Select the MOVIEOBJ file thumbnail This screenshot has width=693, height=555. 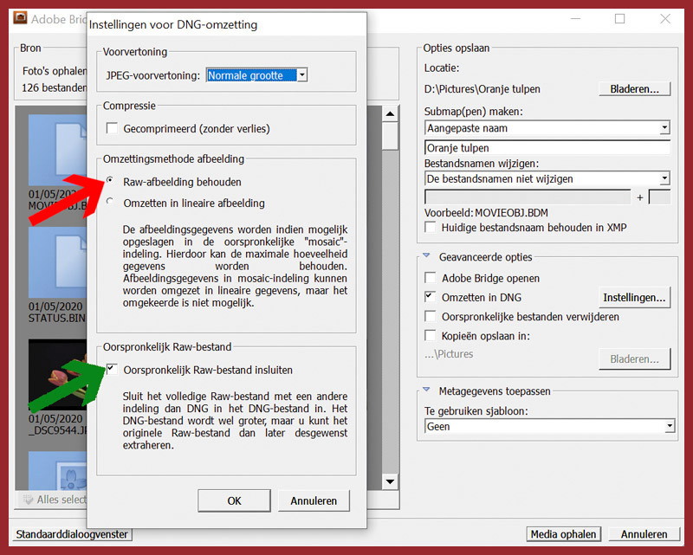(57, 151)
